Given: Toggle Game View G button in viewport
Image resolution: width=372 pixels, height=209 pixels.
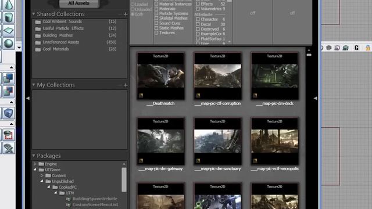Looking at the screenshot, I should coord(356,48).
